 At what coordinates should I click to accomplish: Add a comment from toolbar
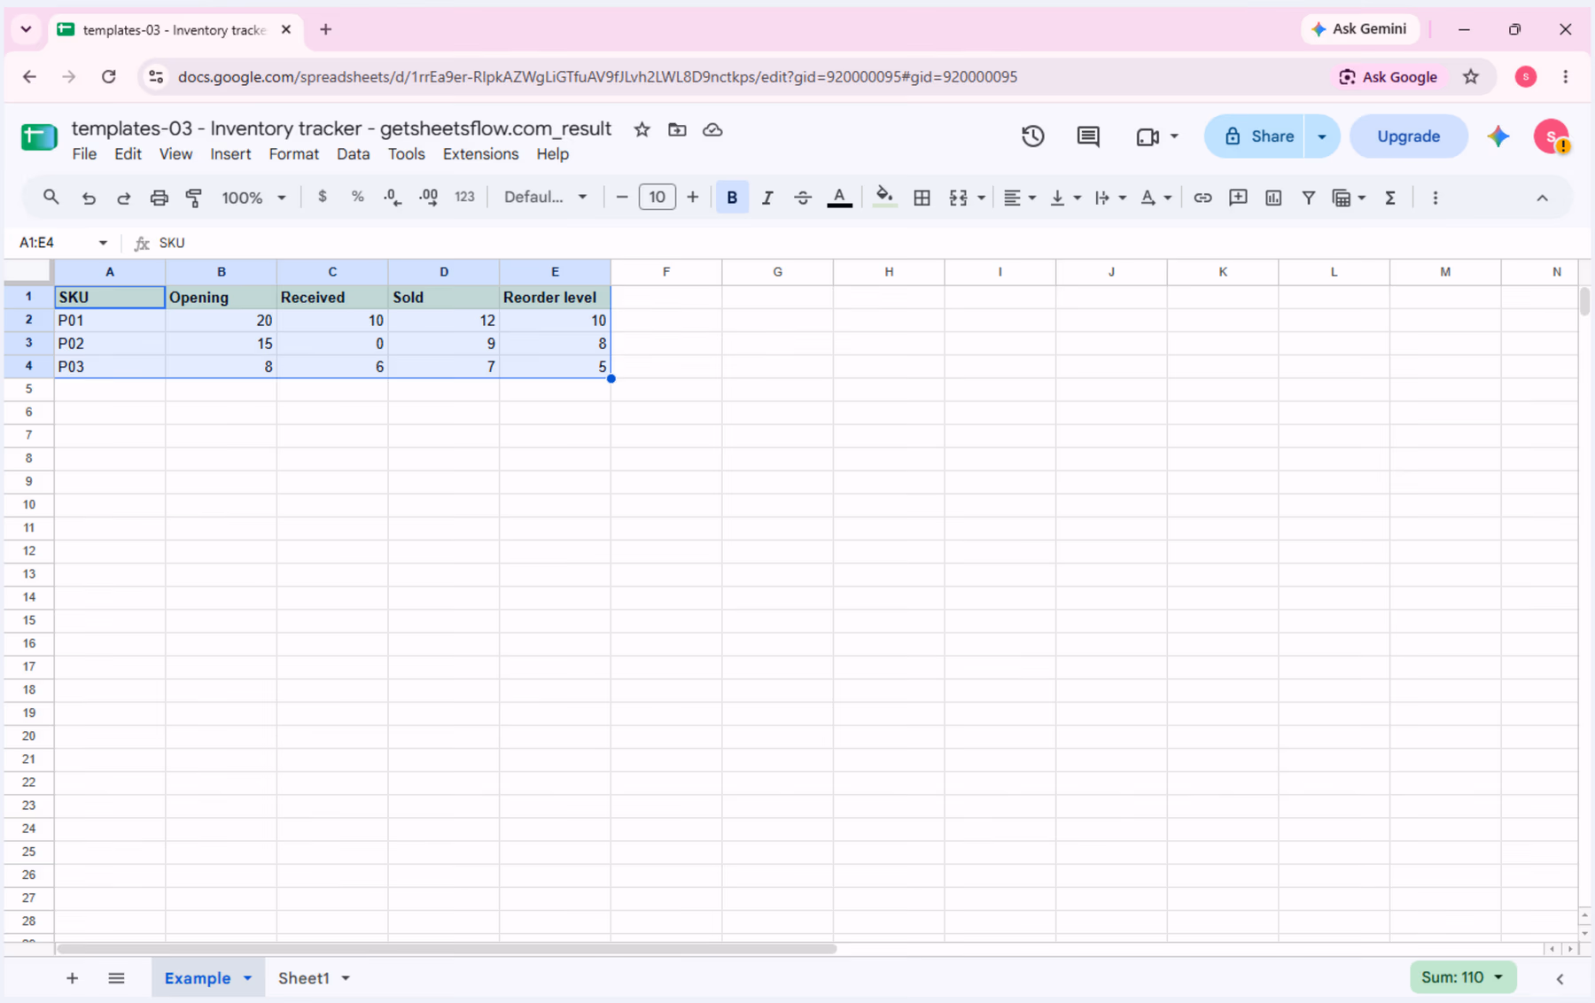[1238, 198]
